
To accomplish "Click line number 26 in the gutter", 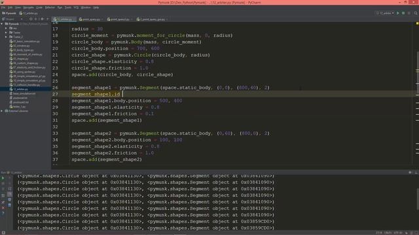I will pos(55,87).
